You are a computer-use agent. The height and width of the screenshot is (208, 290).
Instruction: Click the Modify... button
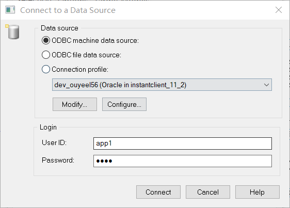coord(75,104)
